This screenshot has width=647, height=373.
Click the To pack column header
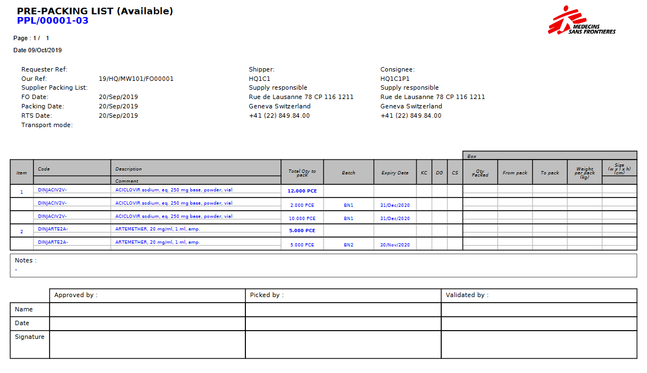coord(550,173)
